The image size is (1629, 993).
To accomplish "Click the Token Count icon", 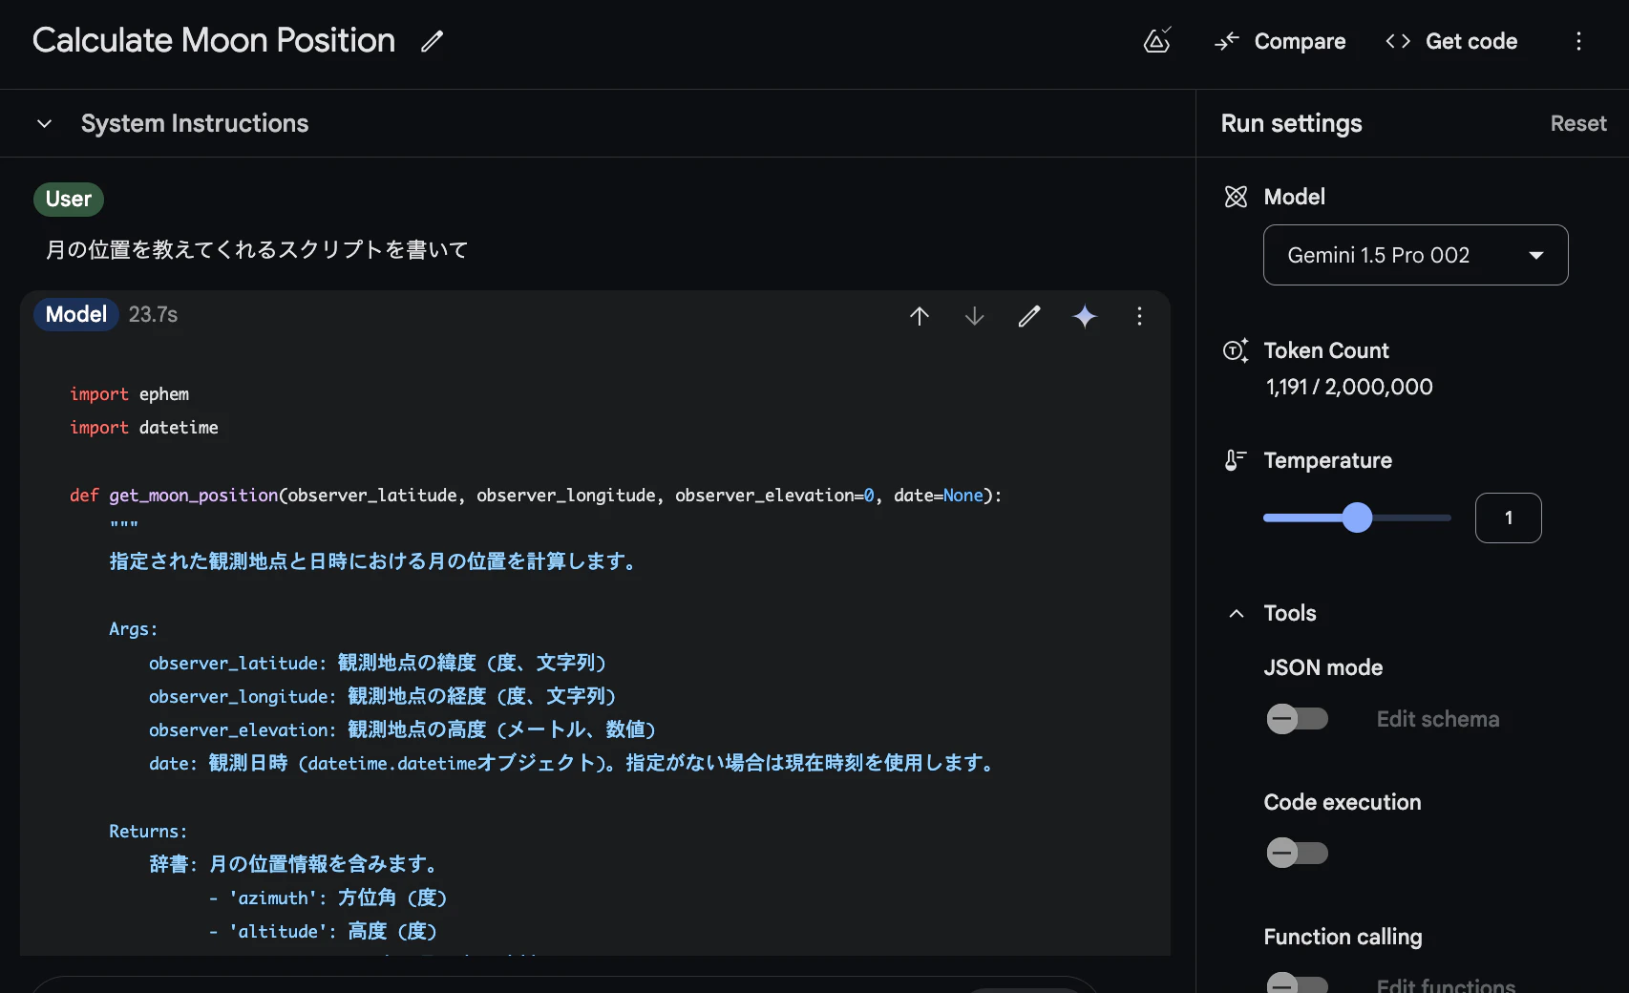I will coord(1236,350).
